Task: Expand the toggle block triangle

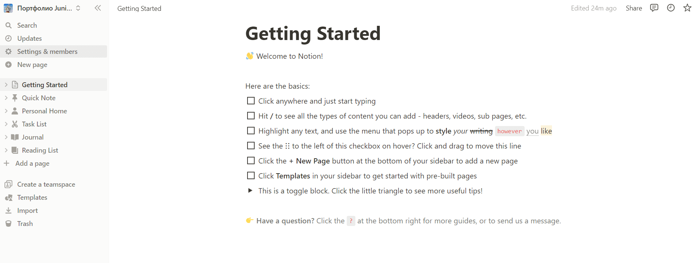Action: click(250, 191)
